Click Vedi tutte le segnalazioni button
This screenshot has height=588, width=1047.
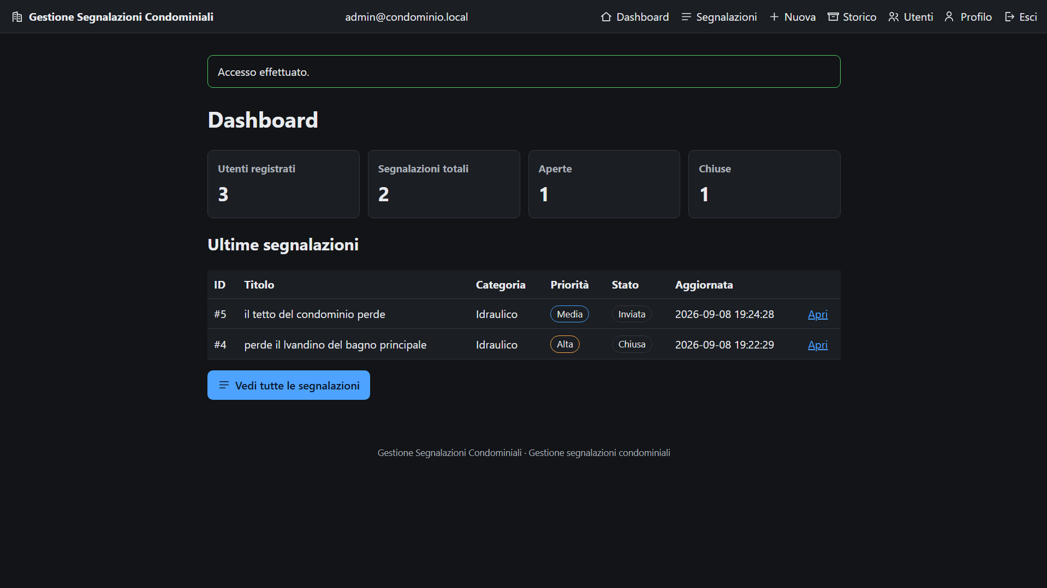289,385
